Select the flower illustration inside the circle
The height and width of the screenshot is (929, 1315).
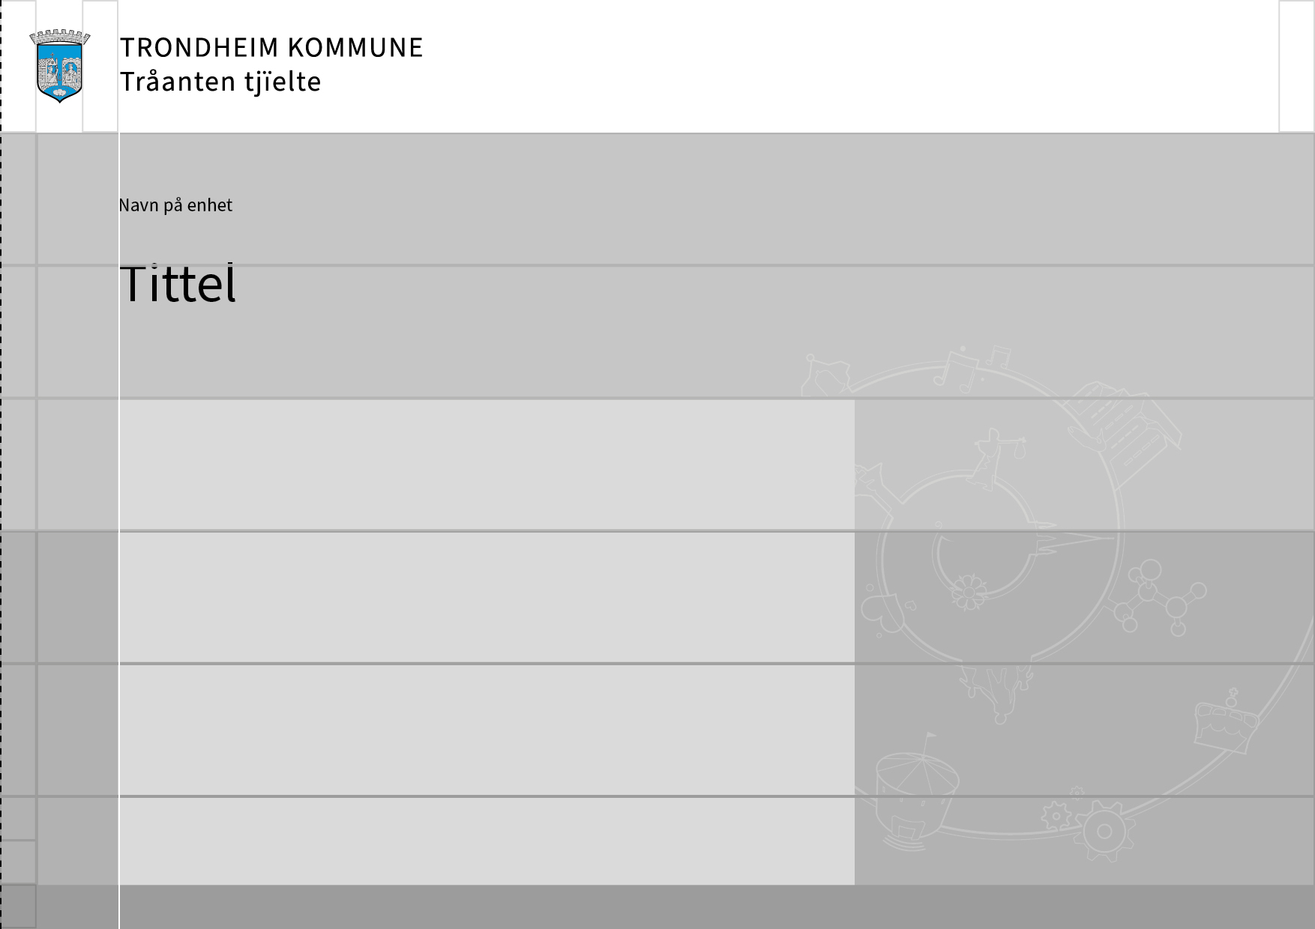967,591
